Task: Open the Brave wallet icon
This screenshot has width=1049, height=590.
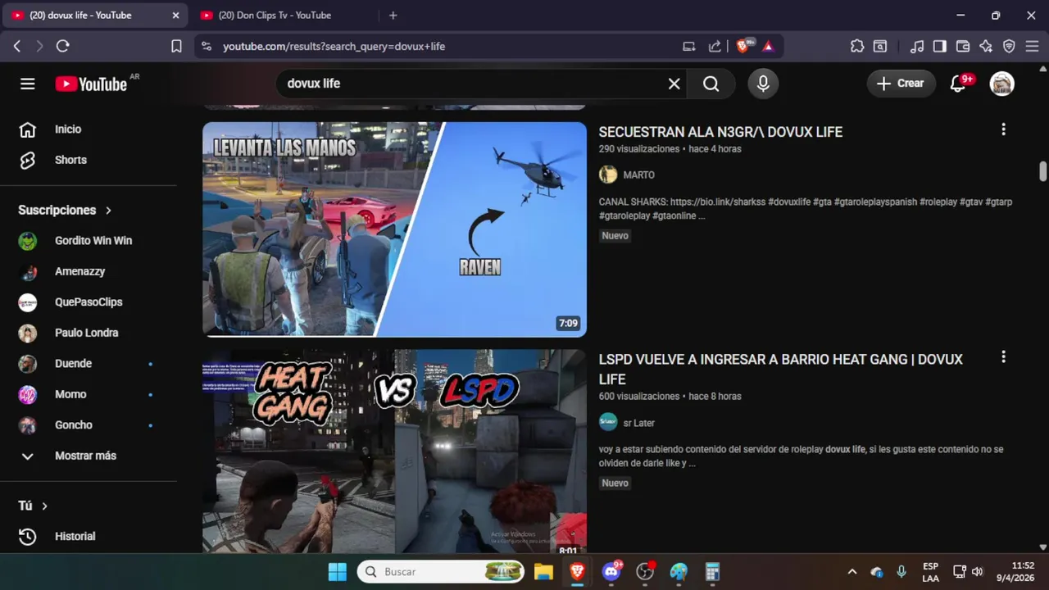Action: (963, 47)
